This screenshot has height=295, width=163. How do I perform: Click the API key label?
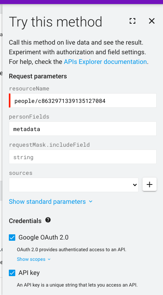pyautogui.click(x=29, y=273)
